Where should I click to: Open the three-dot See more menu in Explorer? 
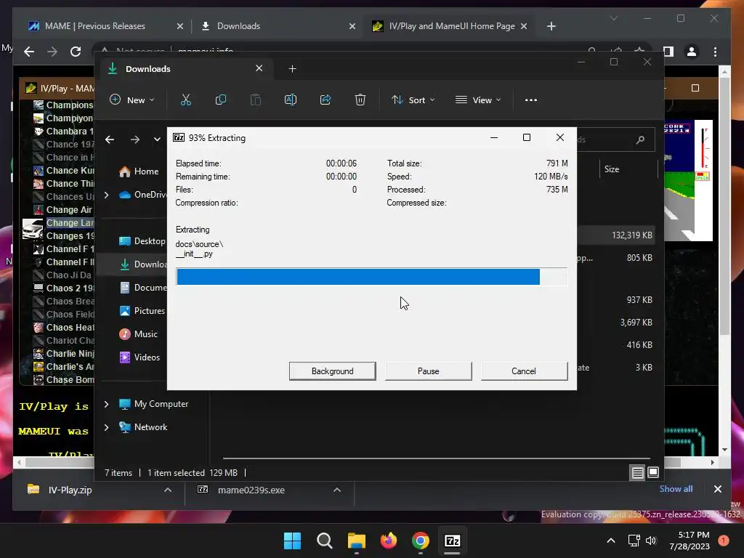[531, 100]
